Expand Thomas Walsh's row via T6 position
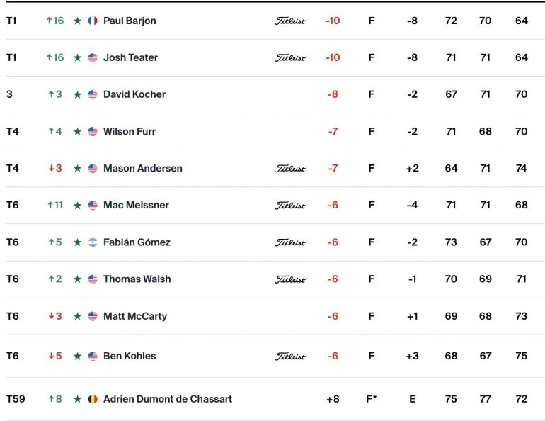This screenshot has width=545, height=421. tap(13, 279)
